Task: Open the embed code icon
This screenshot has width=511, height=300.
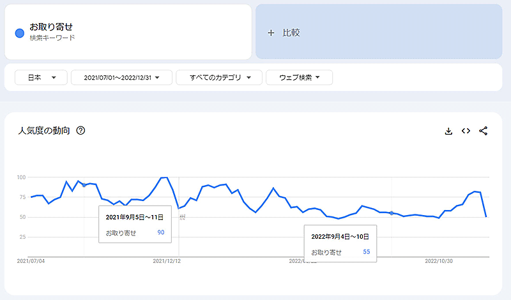Action: coord(466,131)
